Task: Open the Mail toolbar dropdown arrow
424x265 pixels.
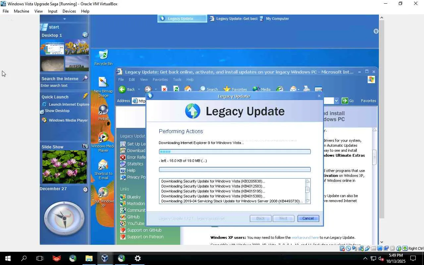Action: coord(298,89)
